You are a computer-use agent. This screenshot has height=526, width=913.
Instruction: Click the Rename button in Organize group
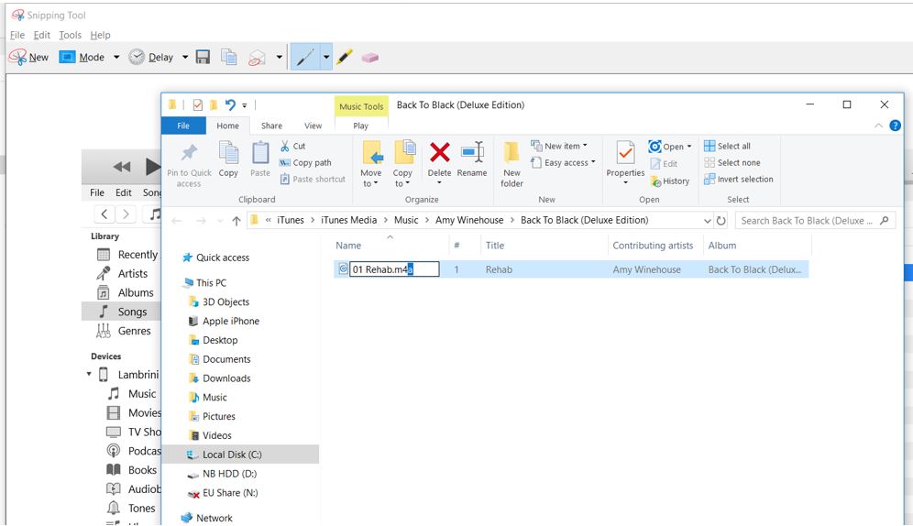(x=472, y=159)
